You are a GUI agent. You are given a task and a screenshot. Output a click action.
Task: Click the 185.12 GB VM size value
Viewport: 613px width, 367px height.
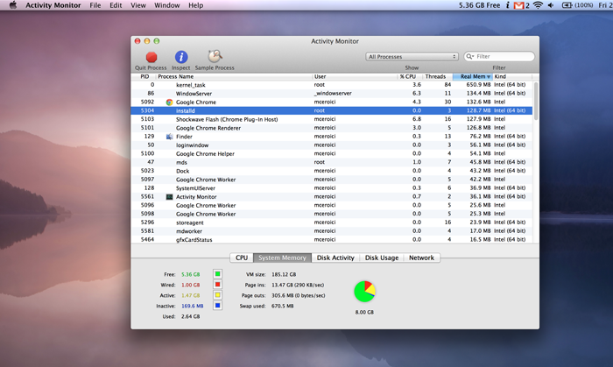[284, 274]
